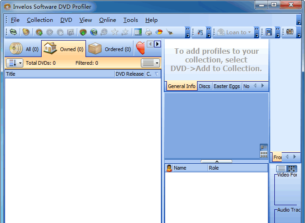Click the checklist report toolbar icon
Image resolution: width=305 pixels, height=223 pixels.
coord(138,32)
